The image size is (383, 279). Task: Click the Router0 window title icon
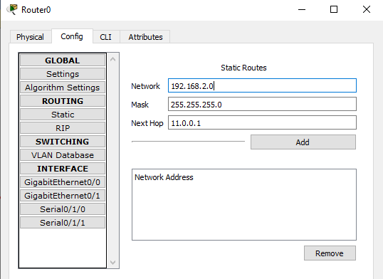click(x=12, y=9)
